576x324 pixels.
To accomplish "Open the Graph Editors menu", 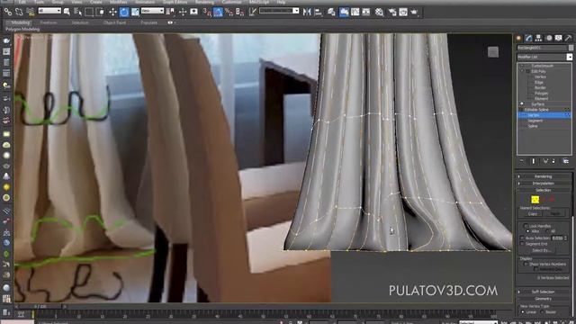I will pos(175,2).
